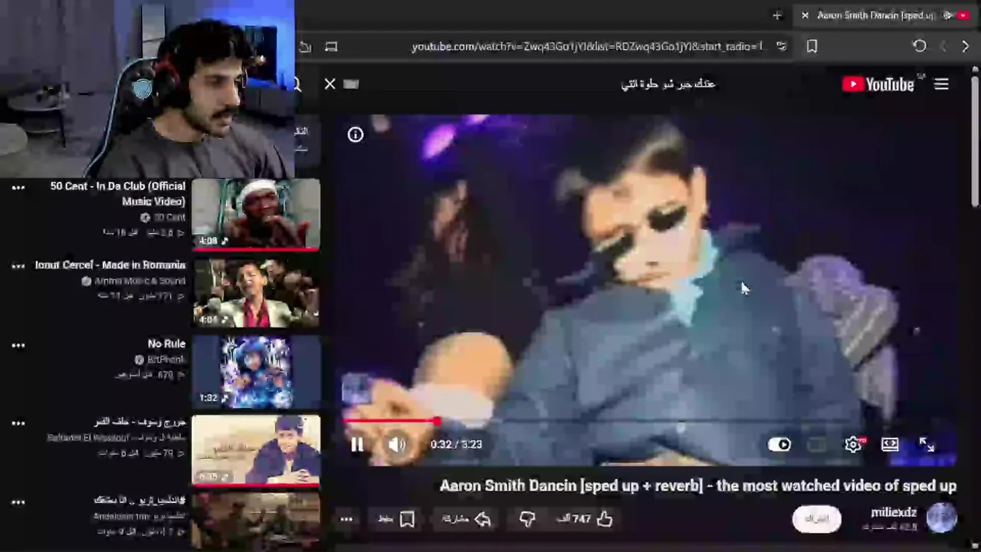The image size is (981, 552).
Task: Open more actions menu below the video
Action: tap(346, 519)
